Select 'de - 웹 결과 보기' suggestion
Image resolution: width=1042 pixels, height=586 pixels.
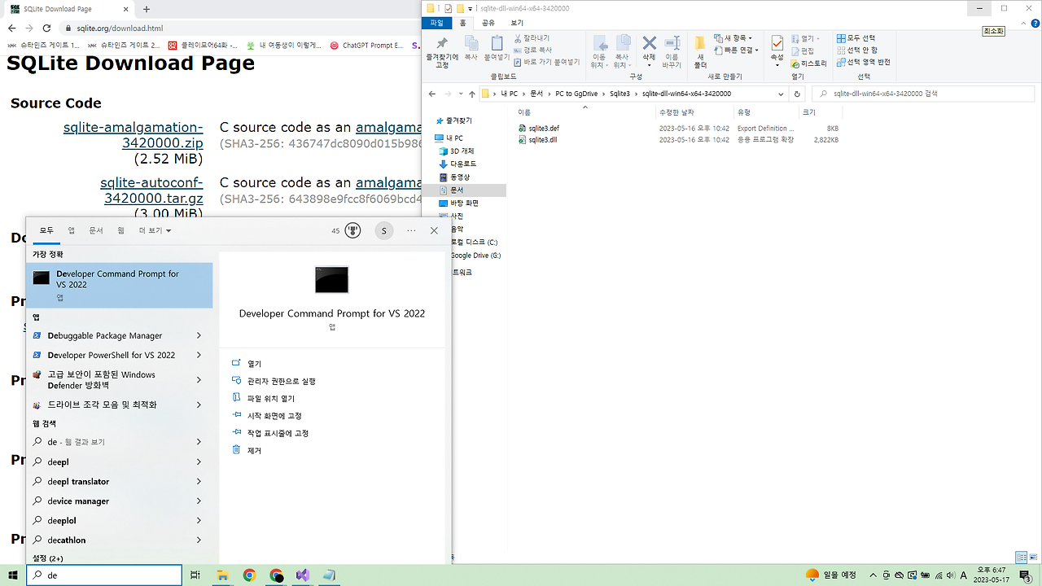(x=76, y=442)
